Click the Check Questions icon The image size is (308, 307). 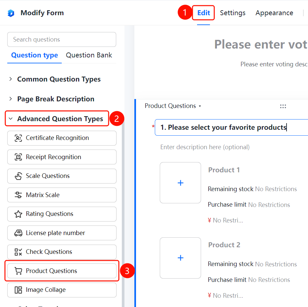(18, 252)
